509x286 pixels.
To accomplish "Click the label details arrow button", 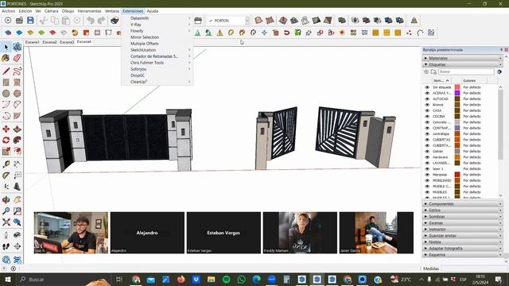I will pyautogui.click(x=499, y=71).
